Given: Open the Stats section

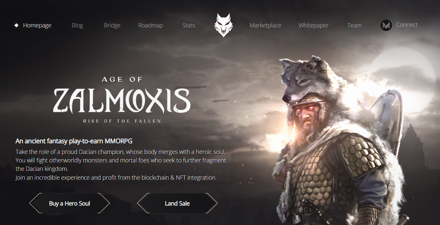Looking at the screenshot, I should point(189,25).
